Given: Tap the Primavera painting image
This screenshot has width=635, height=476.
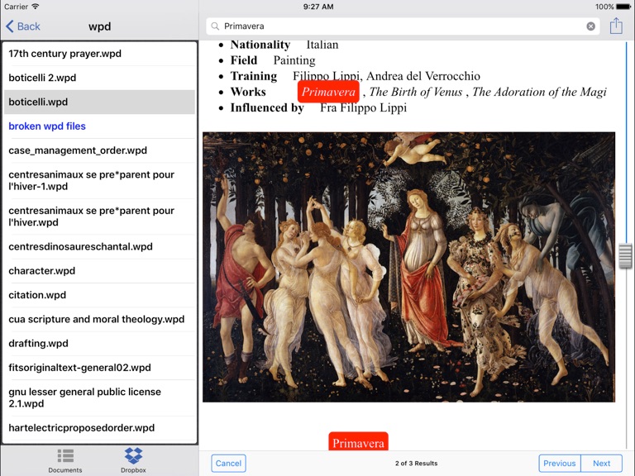Looking at the screenshot, I should tap(408, 267).
